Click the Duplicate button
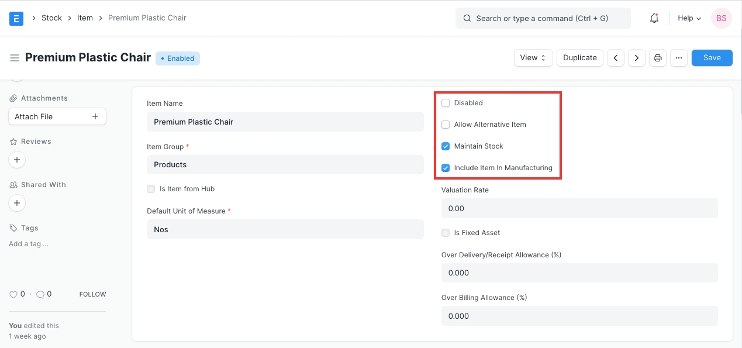The width and height of the screenshot is (742, 348). (x=579, y=58)
